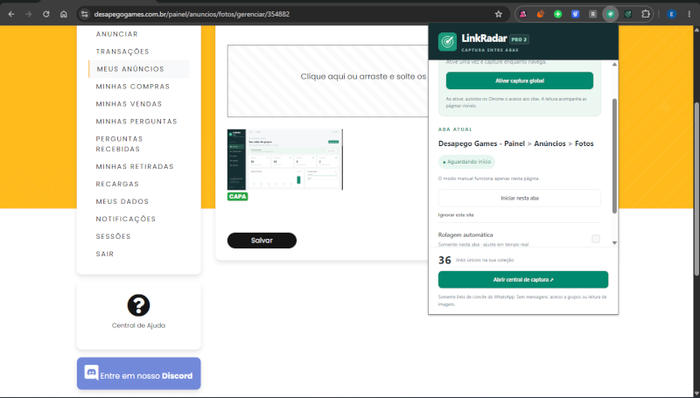Click the popup scrollbar down arrow

[614, 243]
